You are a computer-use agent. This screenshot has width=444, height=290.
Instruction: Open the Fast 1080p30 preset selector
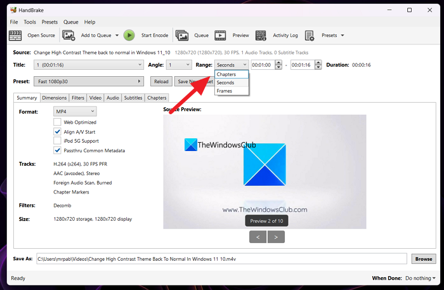(89, 81)
